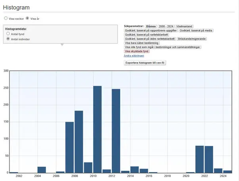Select the 'Visa år' radio option
Screen dimensions: 239x181
[27, 18]
